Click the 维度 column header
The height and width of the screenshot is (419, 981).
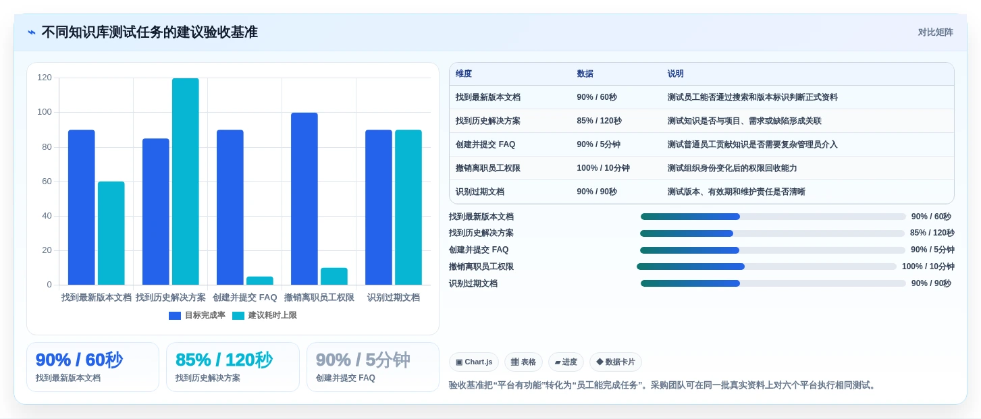click(x=464, y=74)
